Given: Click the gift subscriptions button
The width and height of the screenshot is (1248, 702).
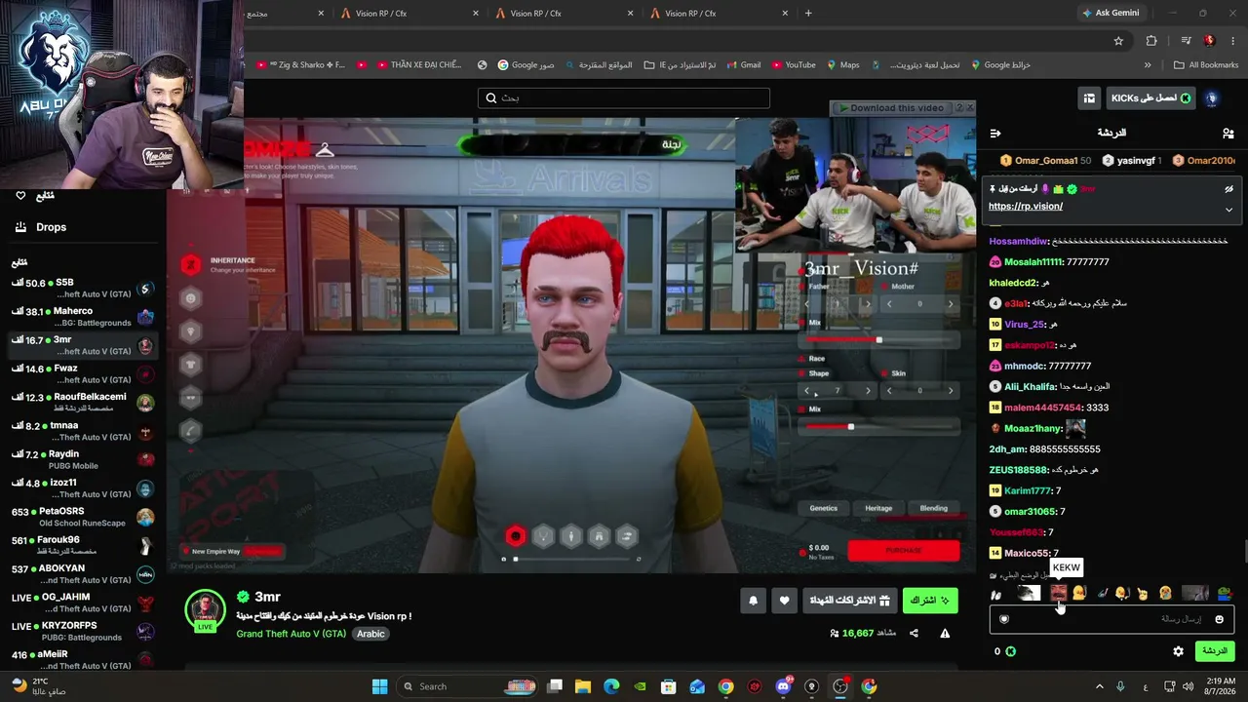Looking at the screenshot, I should [850, 601].
